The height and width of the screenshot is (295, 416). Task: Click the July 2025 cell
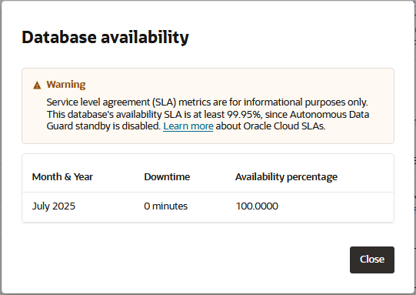point(54,206)
